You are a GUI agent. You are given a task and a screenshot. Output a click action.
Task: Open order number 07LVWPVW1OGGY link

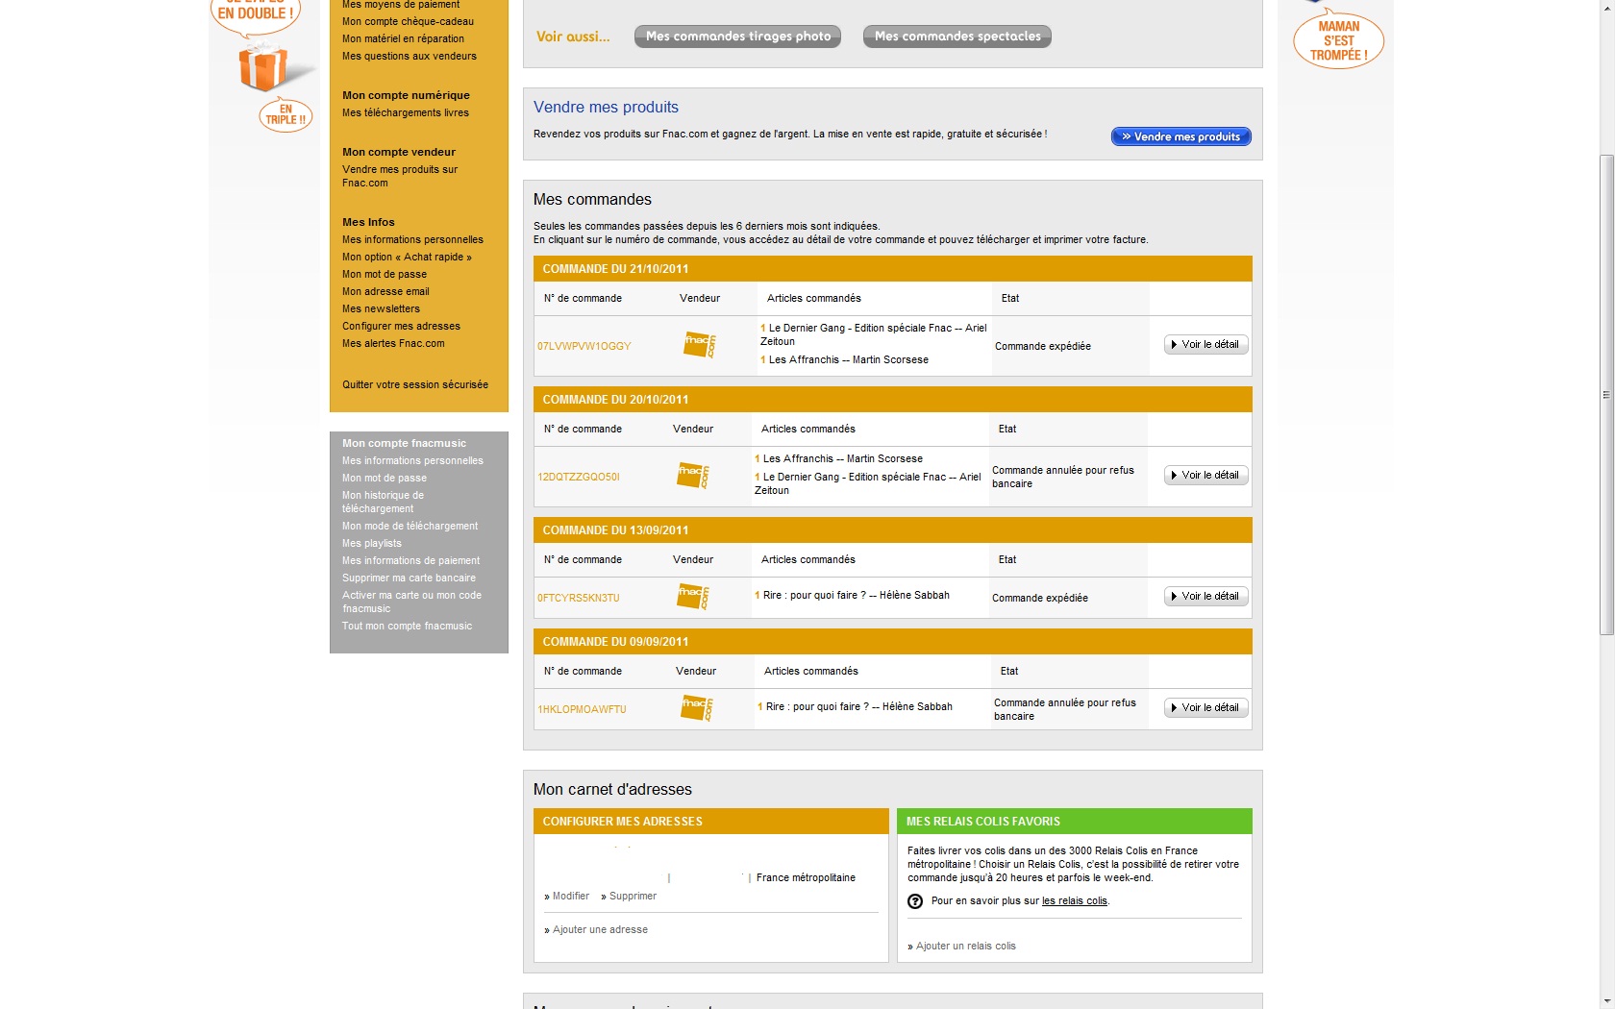tap(584, 346)
